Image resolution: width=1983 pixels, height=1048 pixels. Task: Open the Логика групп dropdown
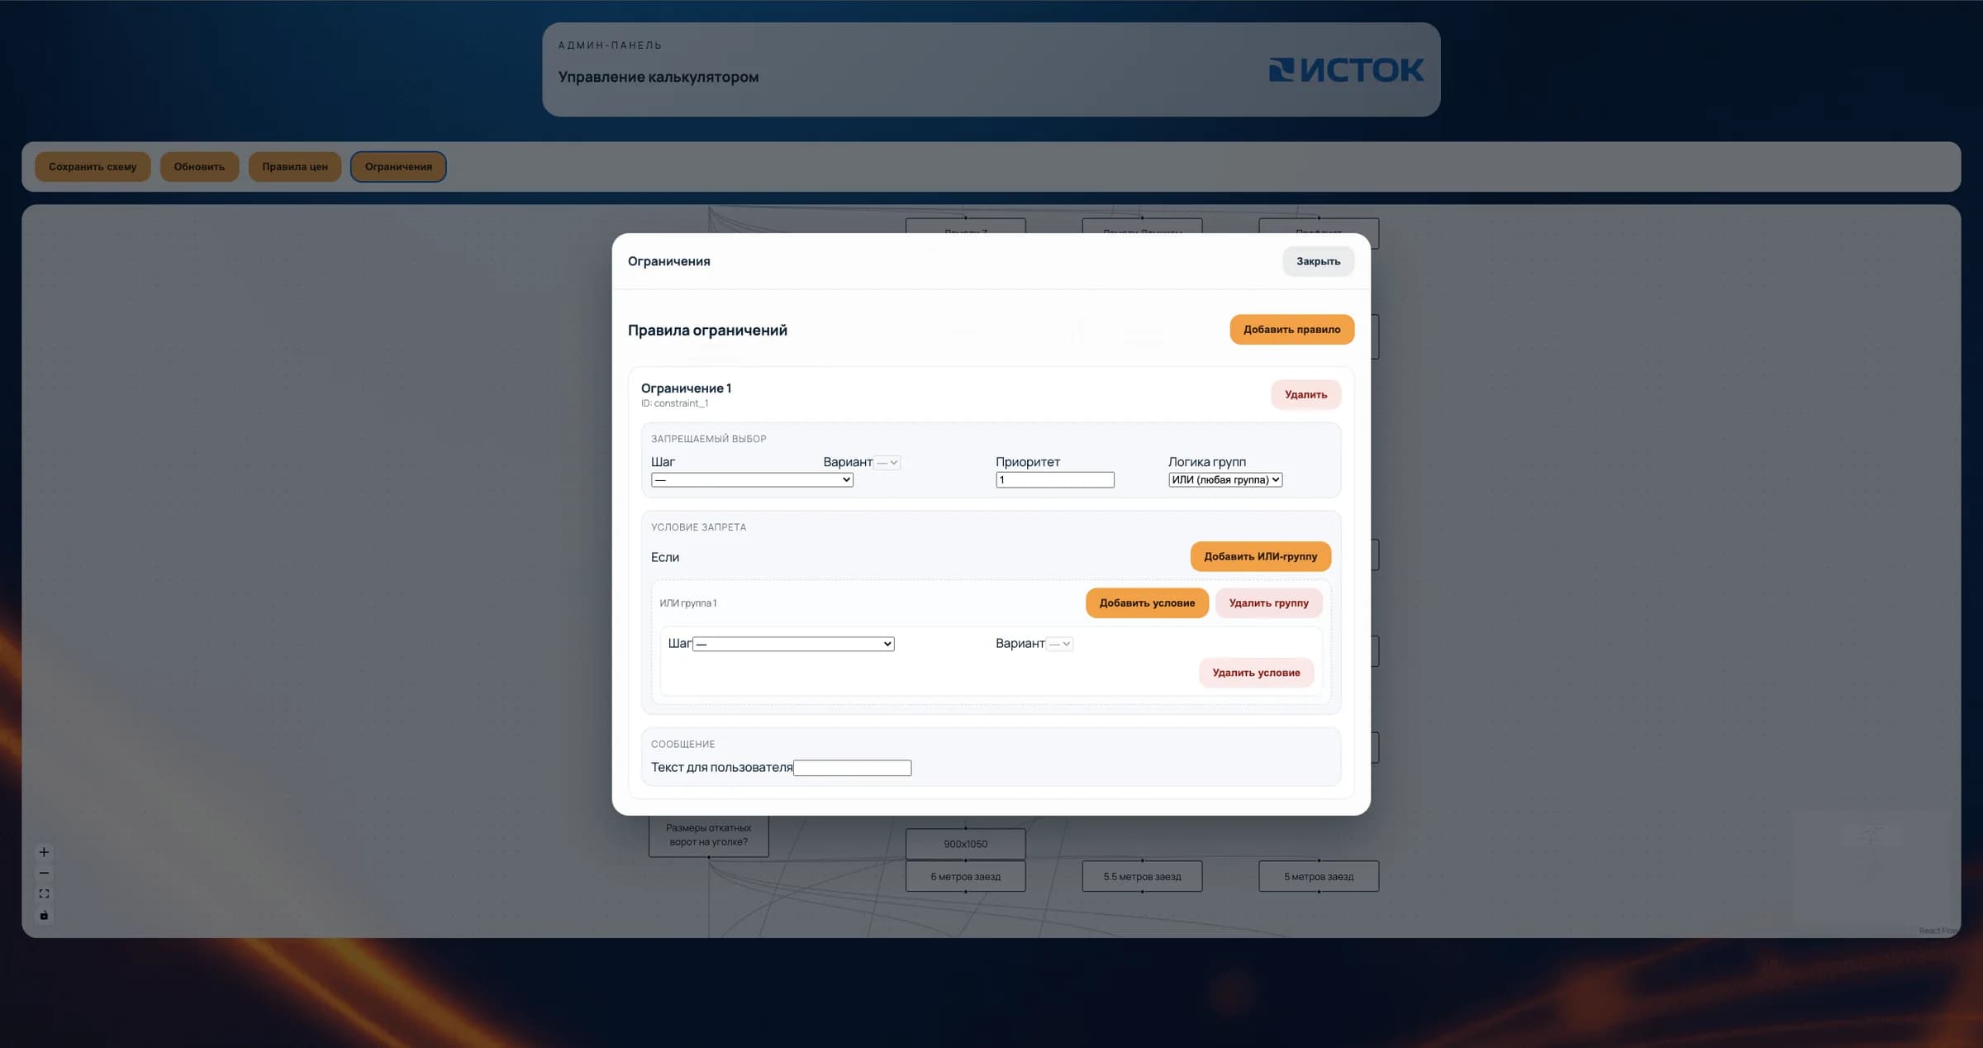[x=1225, y=479]
